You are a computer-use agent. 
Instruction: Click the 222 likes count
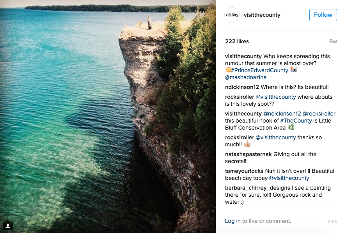[237, 41]
